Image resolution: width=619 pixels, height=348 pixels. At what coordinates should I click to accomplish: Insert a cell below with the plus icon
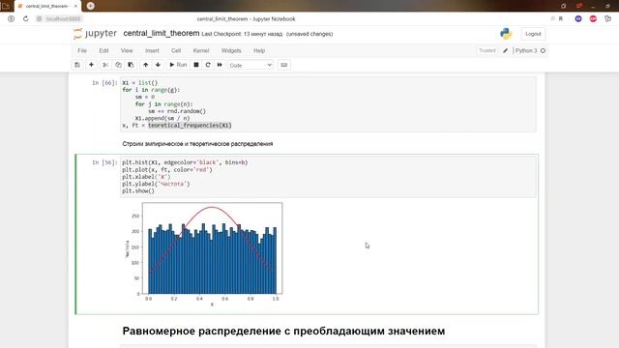tap(91, 65)
